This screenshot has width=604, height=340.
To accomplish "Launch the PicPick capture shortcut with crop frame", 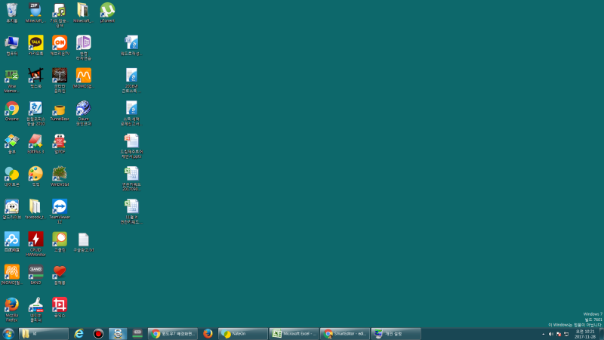I will coord(35,79).
